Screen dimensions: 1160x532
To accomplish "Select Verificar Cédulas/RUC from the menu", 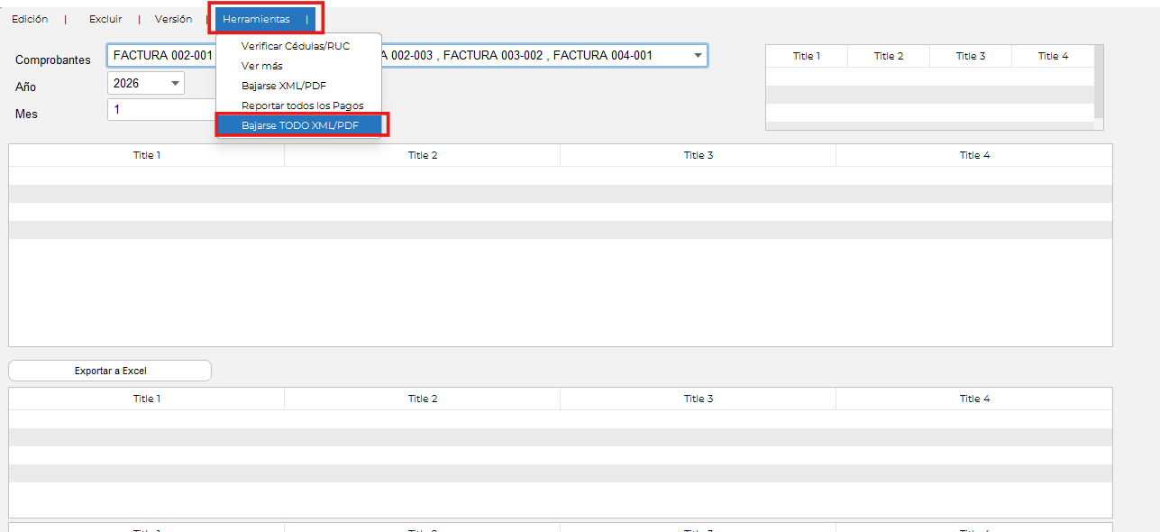I will pyautogui.click(x=296, y=46).
